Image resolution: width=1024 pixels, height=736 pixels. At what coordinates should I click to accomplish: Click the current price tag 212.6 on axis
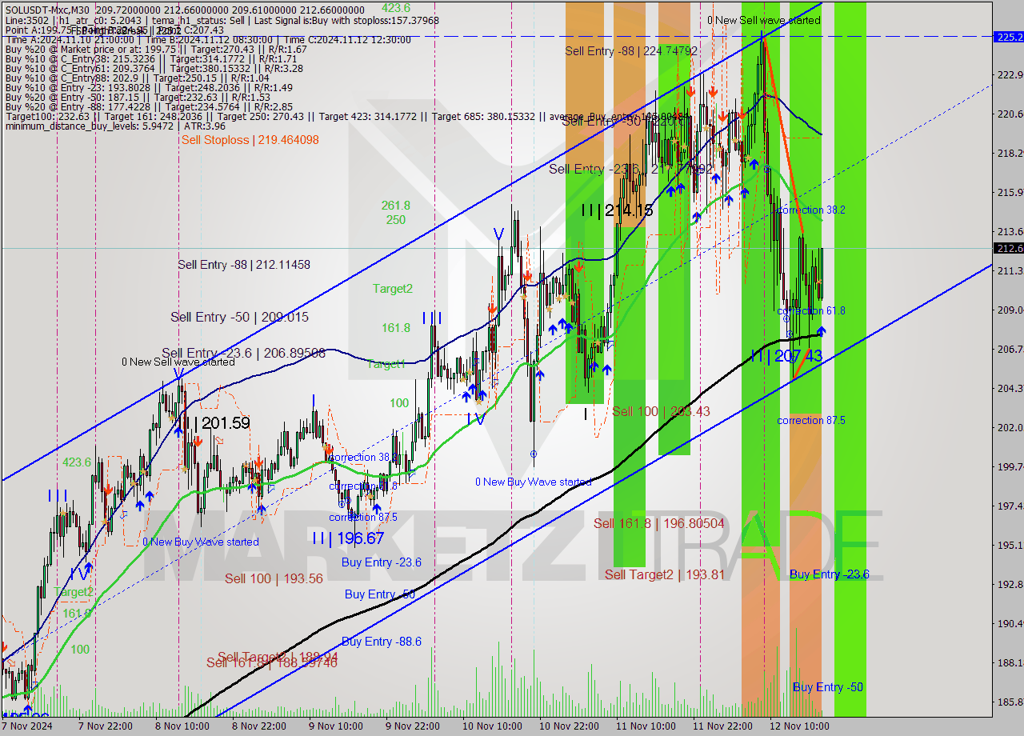1008,249
